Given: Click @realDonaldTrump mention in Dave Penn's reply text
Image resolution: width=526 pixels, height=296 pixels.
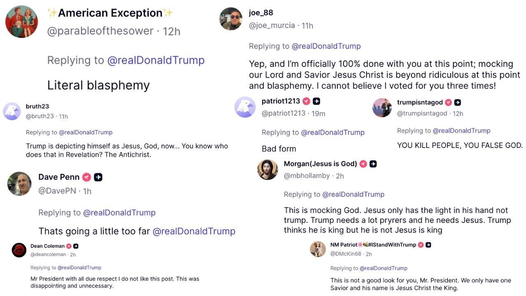Looking at the screenshot, I should tap(194, 231).
